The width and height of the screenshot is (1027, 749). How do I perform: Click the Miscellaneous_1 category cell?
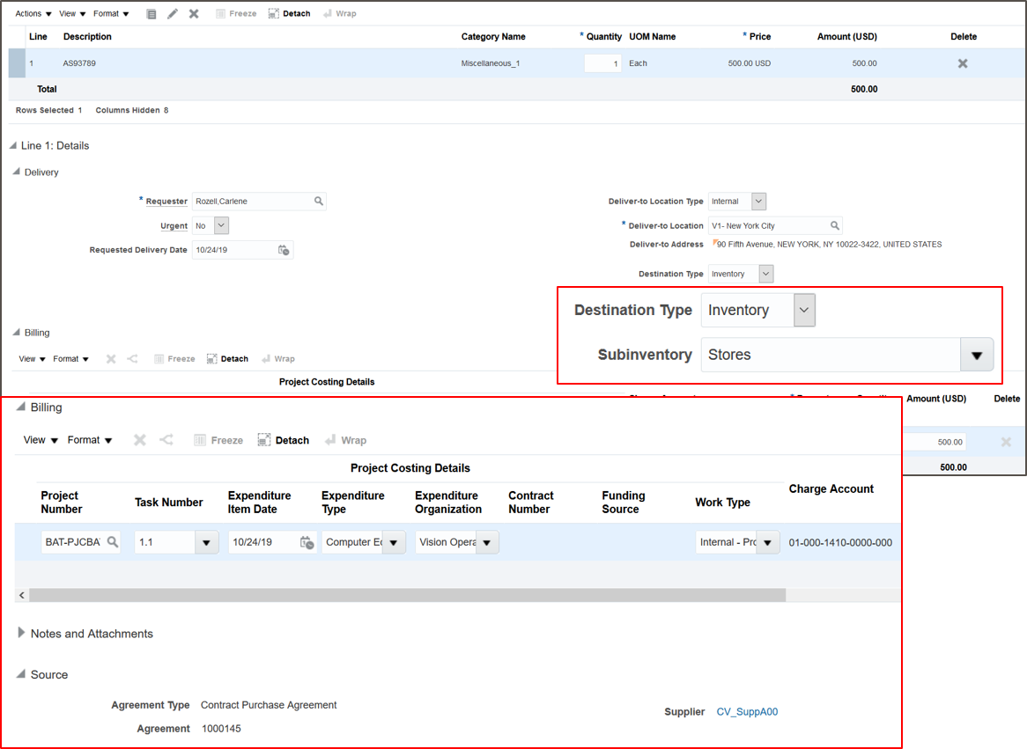[x=491, y=63]
